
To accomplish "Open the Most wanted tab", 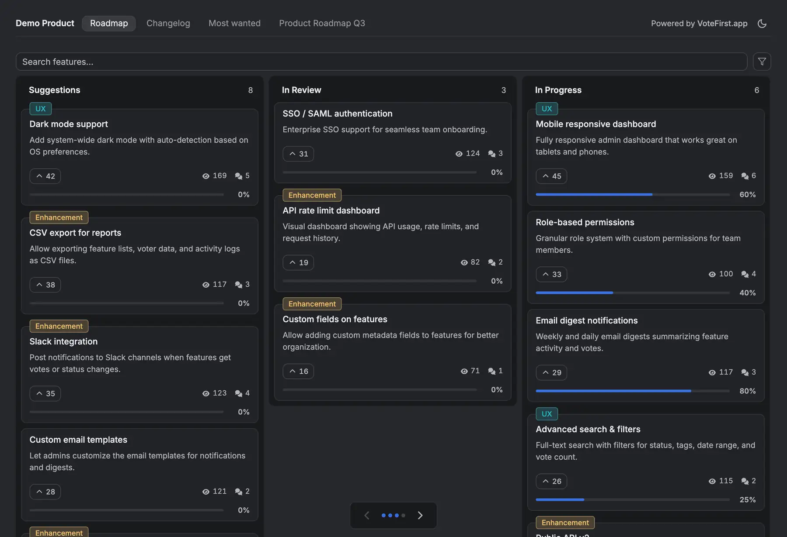I will point(234,23).
